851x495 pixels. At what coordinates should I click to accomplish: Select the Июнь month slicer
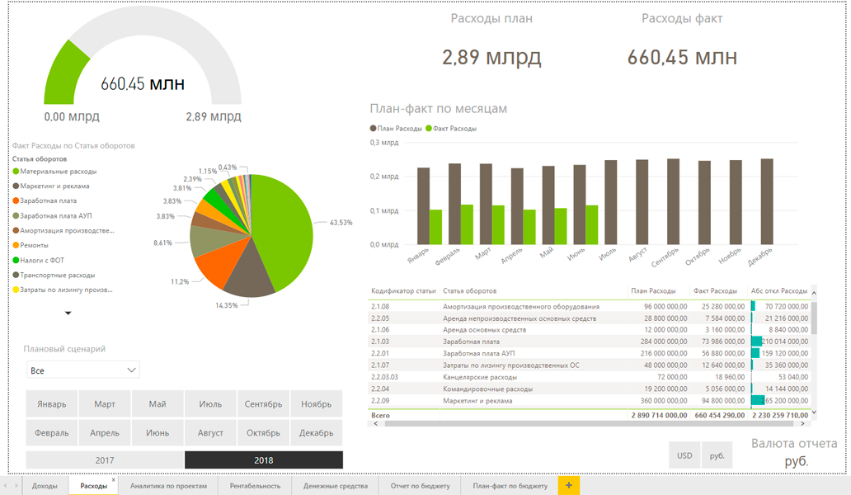pyautogui.click(x=158, y=432)
